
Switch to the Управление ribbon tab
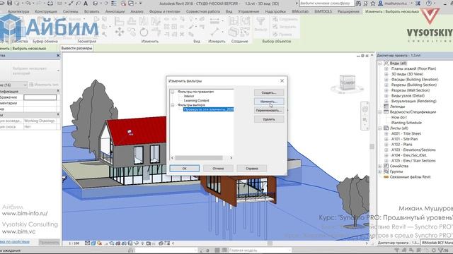pos(248,11)
